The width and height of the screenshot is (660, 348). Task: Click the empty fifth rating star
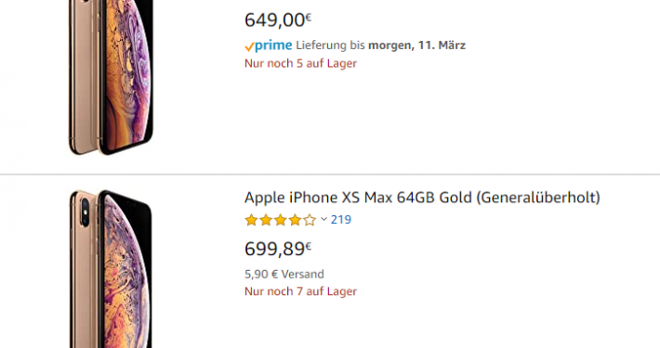coord(310,220)
